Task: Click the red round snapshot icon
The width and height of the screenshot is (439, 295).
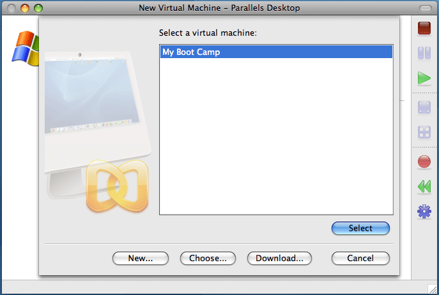Action: pos(424,162)
